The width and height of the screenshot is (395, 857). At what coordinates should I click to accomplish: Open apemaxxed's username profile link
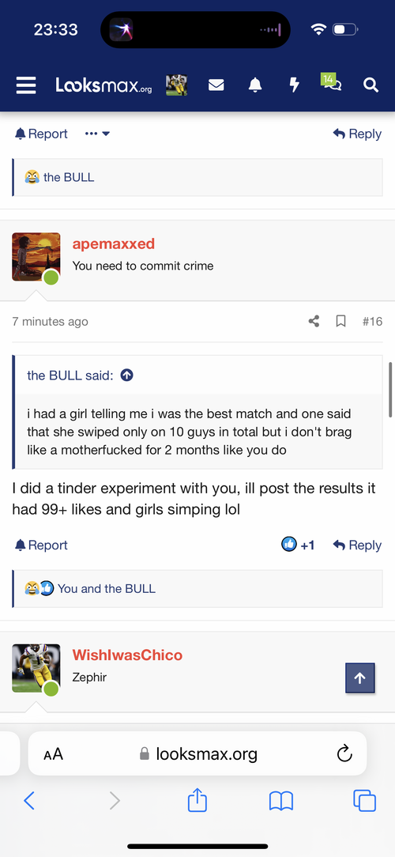(114, 244)
